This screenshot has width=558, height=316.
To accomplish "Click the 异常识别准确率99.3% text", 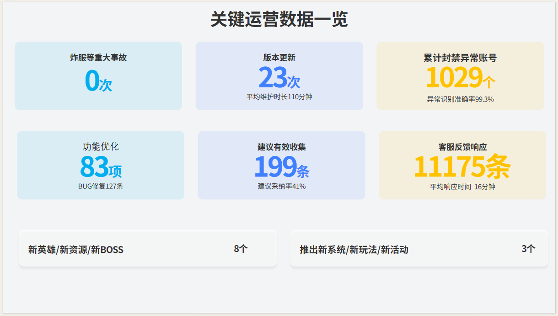I will tap(460, 99).
